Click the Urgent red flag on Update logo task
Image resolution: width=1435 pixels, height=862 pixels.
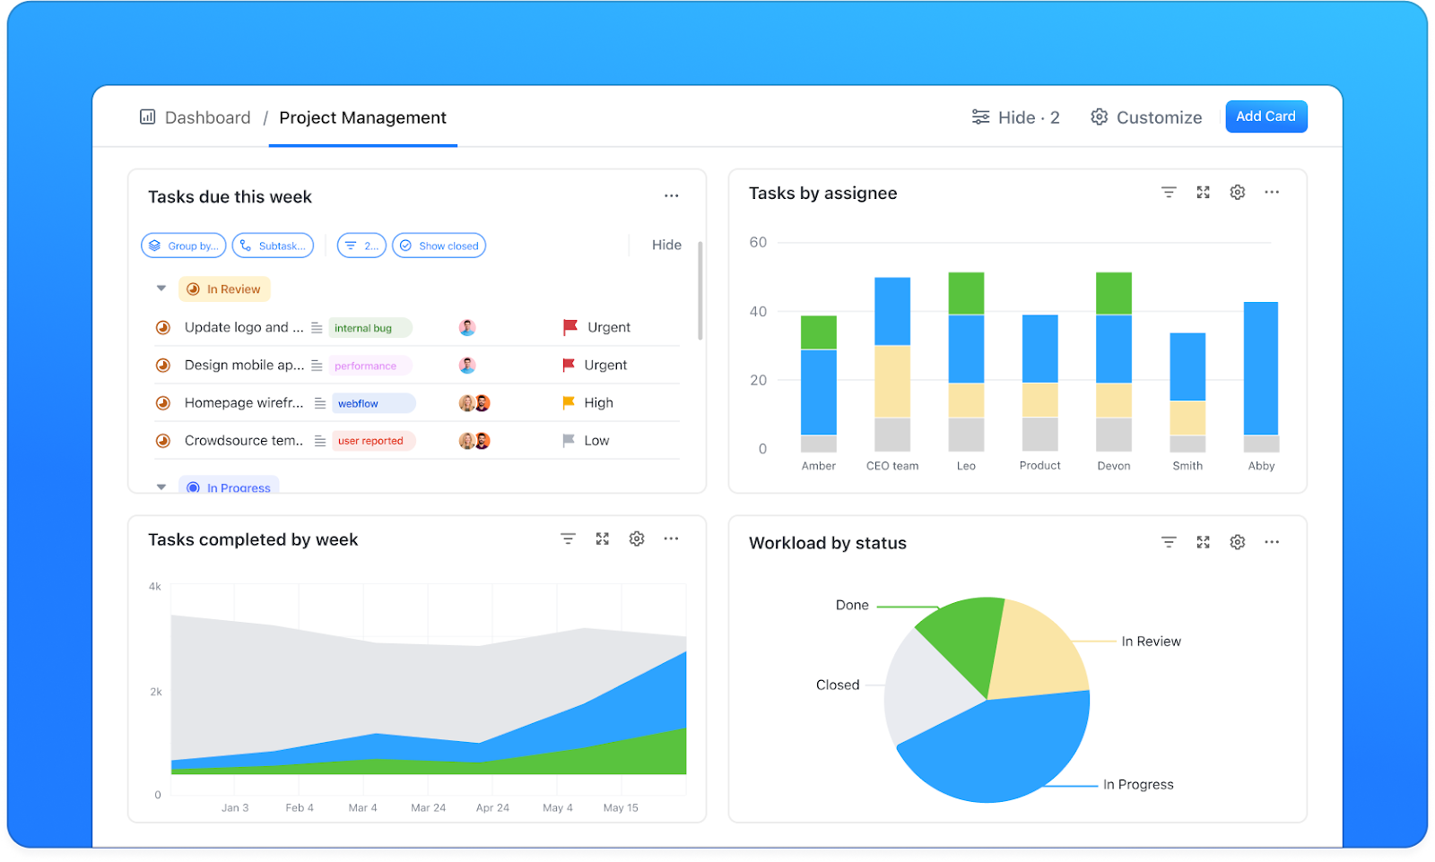pos(569,326)
